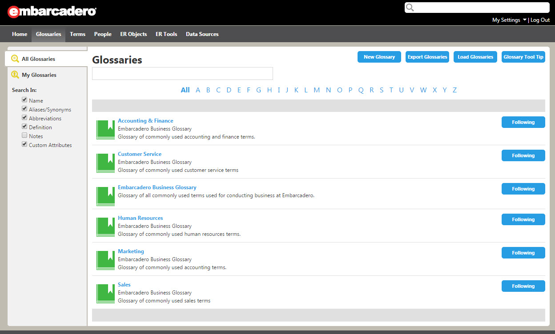Click the Sales glossary book icon
This screenshot has height=334, width=555.
[105, 294]
